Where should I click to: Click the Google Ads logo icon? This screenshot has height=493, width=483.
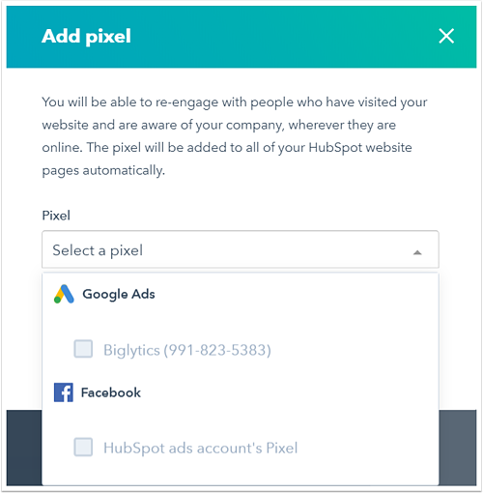[64, 294]
